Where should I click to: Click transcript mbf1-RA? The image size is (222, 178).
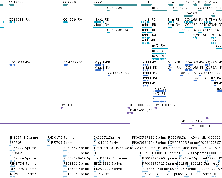149,35
